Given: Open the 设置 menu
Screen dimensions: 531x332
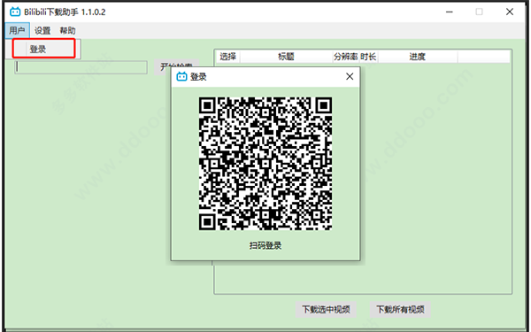Looking at the screenshot, I should click(42, 30).
